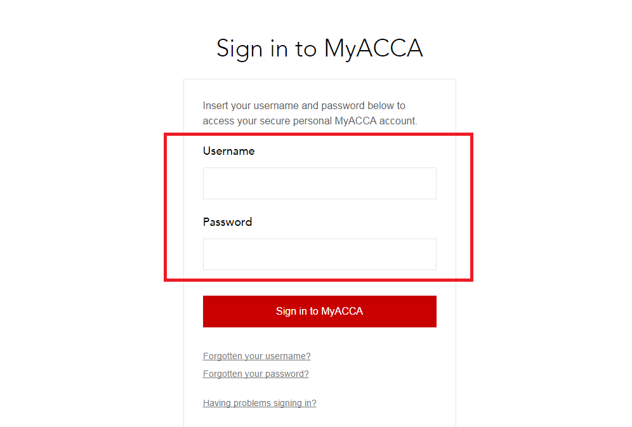The image size is (632, 427).
Task: Submit the form with Sign in to MyACCA
Action: 319,312
